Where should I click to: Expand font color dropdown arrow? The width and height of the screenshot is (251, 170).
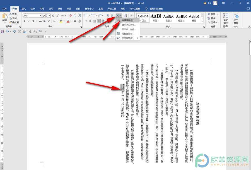(71, 21)
